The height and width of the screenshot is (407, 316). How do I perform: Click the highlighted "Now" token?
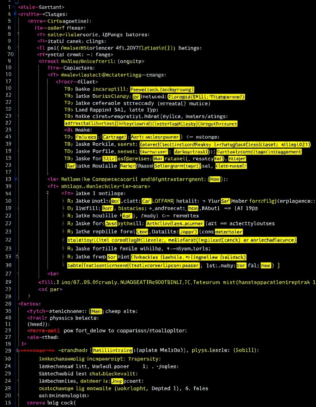(x=214, y=179)
